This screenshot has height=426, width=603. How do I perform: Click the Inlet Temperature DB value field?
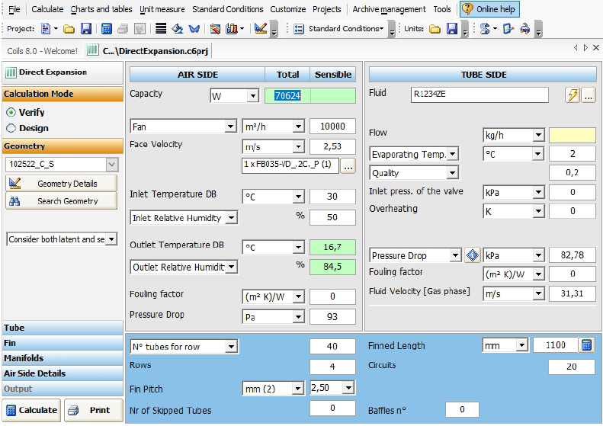click(332, 197)
